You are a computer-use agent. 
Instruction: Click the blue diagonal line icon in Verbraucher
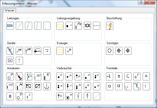97,96
